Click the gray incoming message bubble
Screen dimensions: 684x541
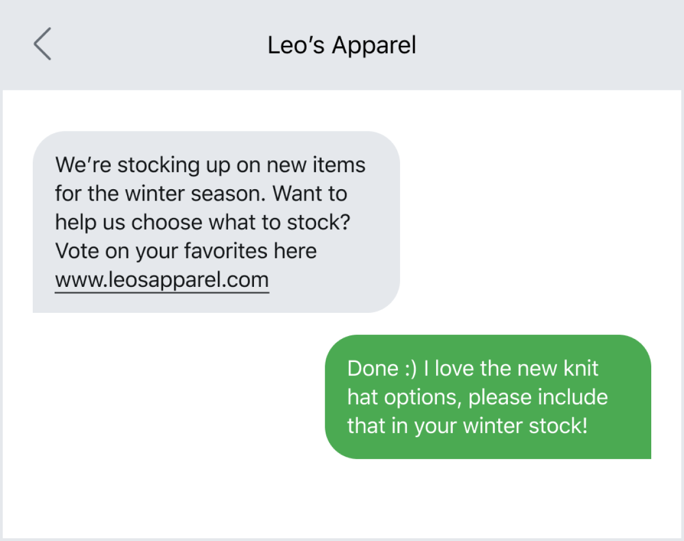214,220
